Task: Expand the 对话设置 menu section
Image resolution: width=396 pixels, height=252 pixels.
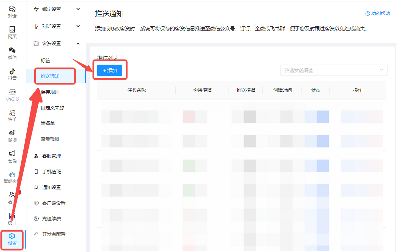Action: point(57,26)
